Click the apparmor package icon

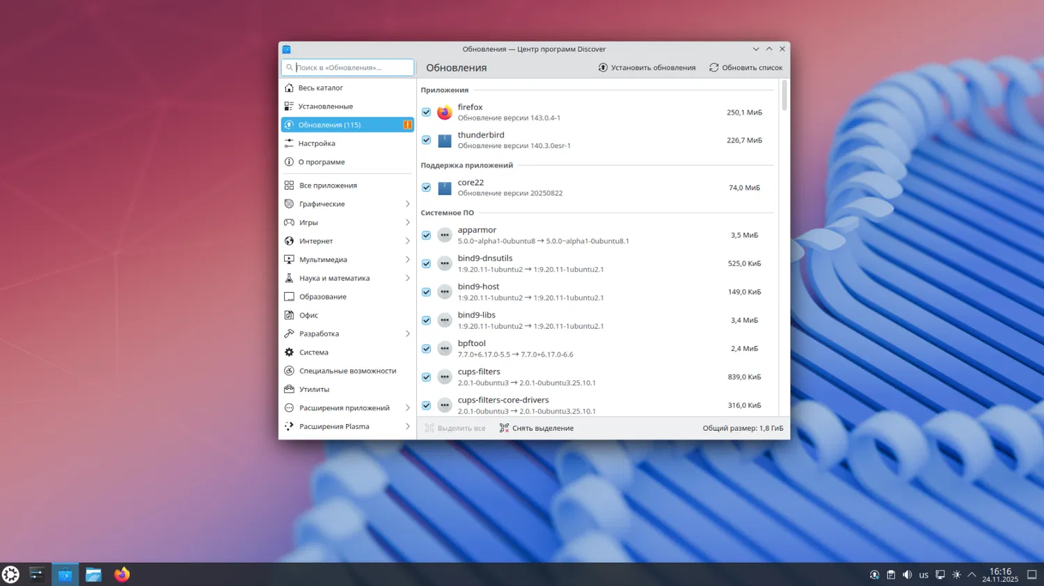[445, 236]
